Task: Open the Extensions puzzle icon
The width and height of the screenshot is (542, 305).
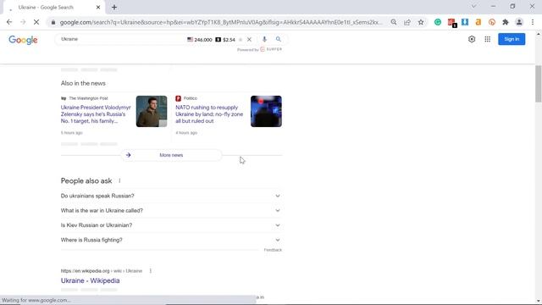Action: pyautogui.click(x=506, y=22)
